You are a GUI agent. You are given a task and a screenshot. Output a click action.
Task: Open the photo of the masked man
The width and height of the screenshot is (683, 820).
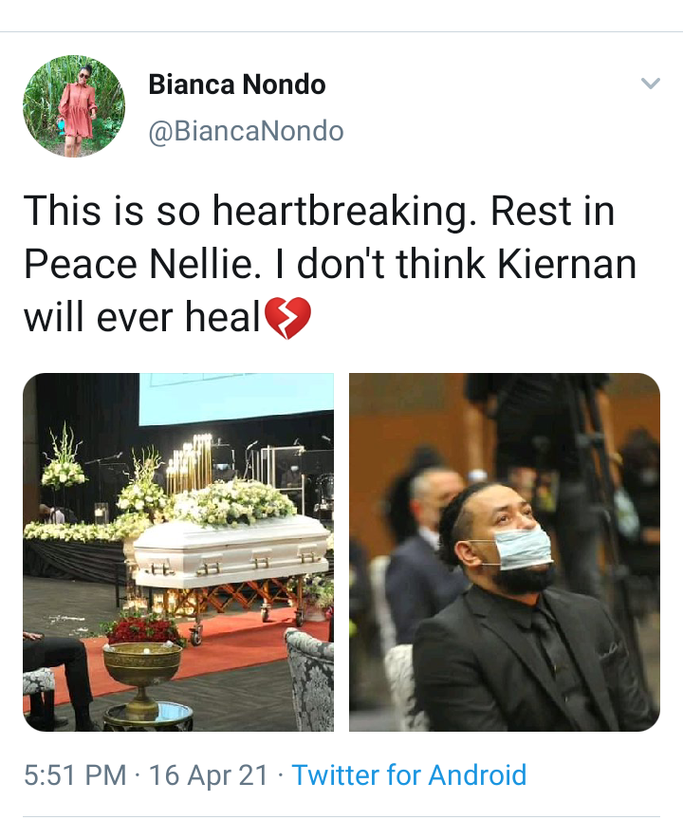tap(505, 551)
